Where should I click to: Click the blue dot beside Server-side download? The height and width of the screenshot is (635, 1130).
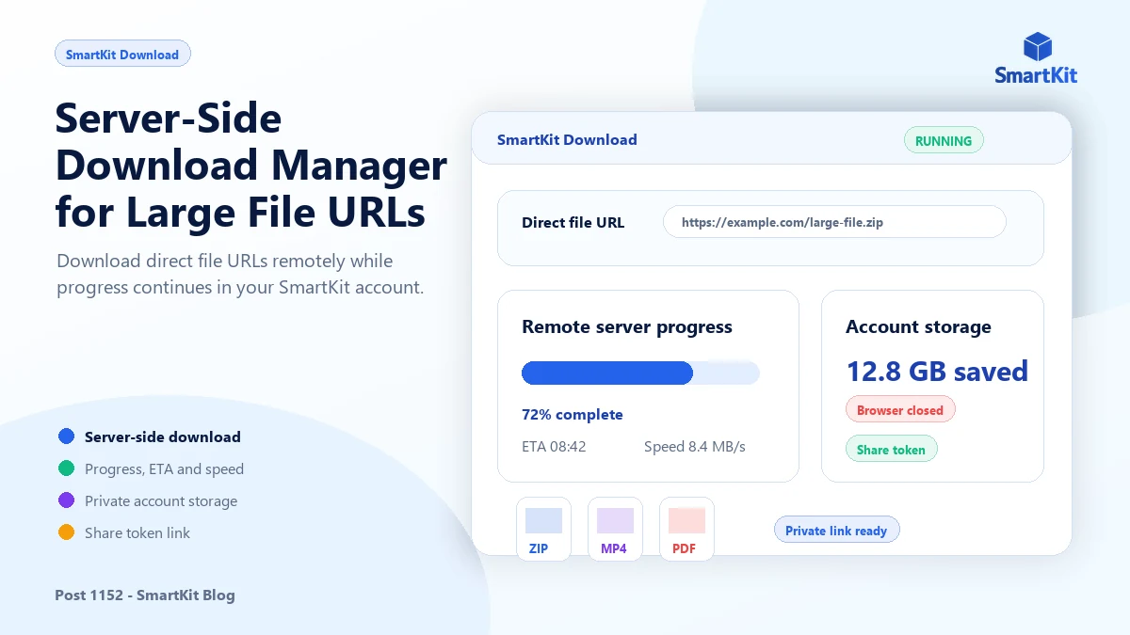click(66, 437)
